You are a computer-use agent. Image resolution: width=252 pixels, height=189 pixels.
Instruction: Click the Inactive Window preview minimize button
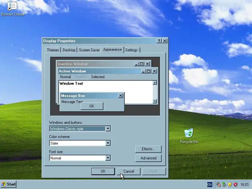(136, 64)
